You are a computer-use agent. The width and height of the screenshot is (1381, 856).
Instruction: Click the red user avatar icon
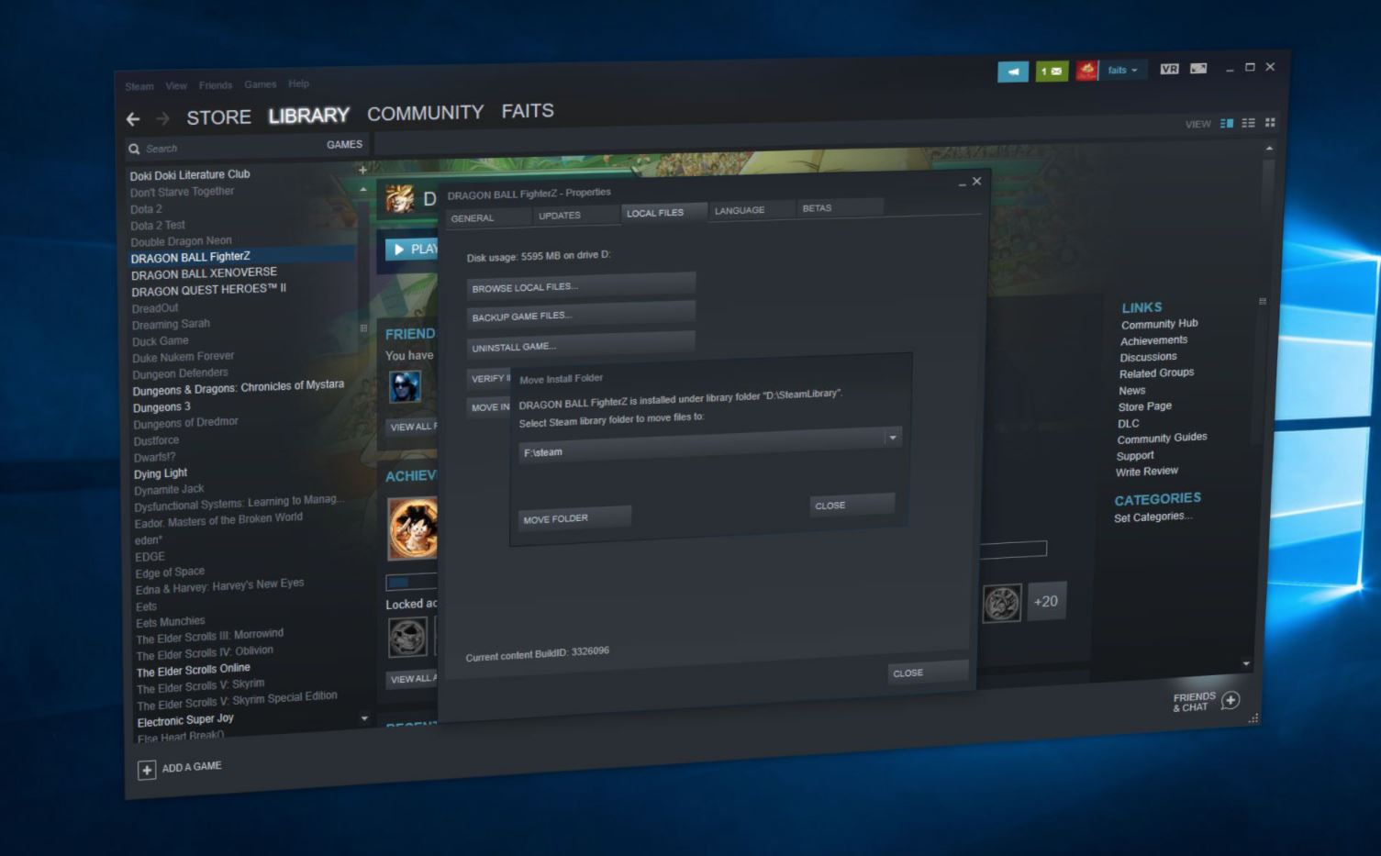click(x=1086, y=71)
